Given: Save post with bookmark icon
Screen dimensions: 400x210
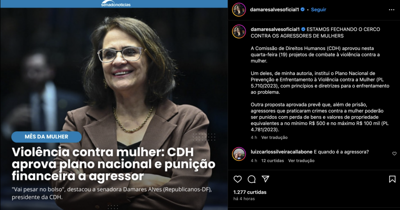Looking at the screenshot, I should 392,179.
